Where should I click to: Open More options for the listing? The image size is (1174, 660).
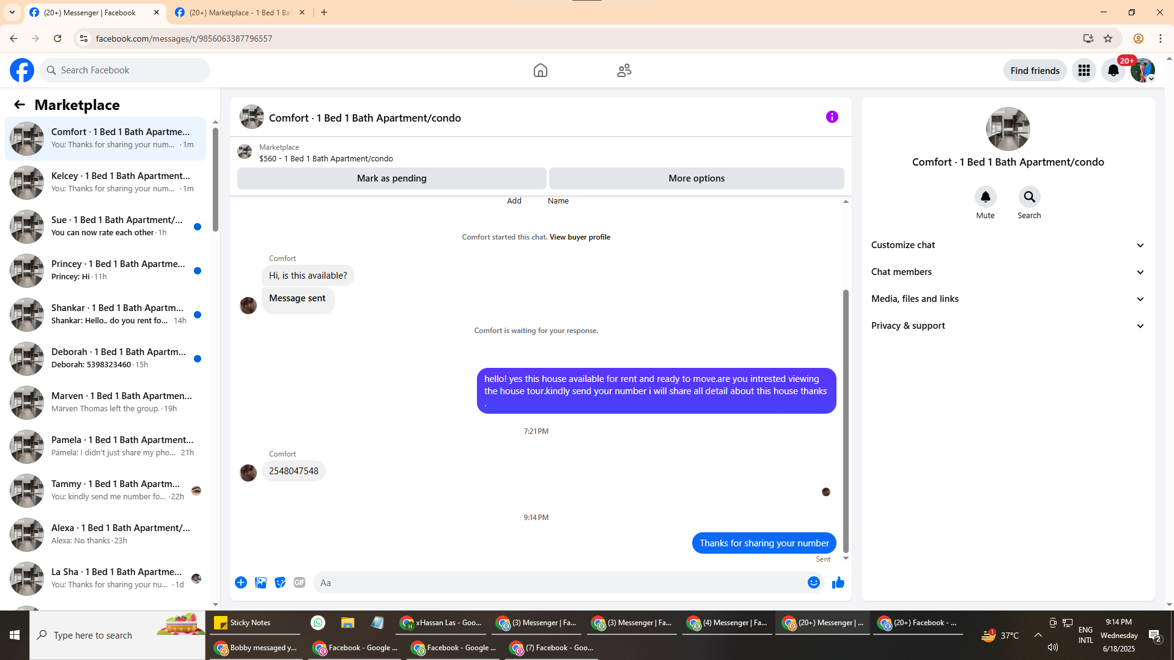coord(696,178)
